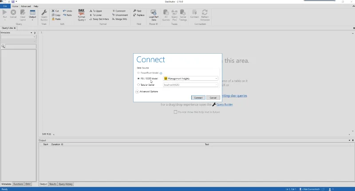This screenshot has width=355, height=191.
Task: Click the To Lower icon
Action: point(91,15)
